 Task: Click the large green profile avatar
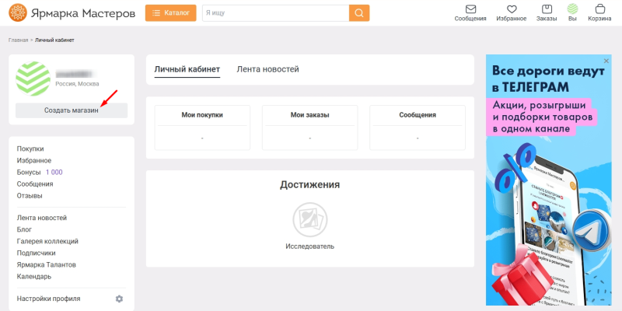pos(33,79)
